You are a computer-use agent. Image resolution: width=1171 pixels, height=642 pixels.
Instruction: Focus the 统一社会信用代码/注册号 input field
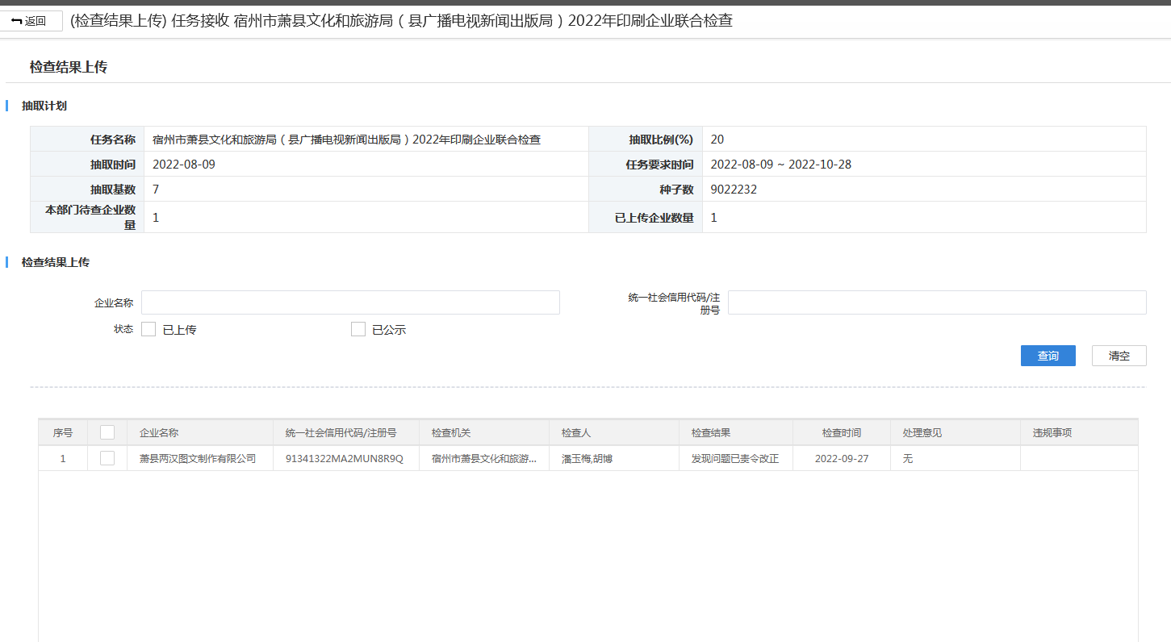[936, 302]
